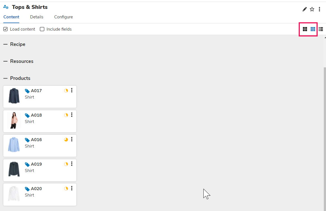Open the Configure tab
The width and height of the screenshot is (326, 211).
pos(64,17)
